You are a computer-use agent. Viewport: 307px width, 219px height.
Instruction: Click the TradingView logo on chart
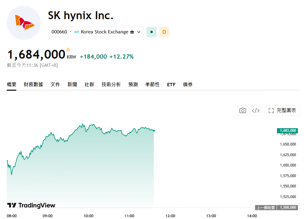31,205
